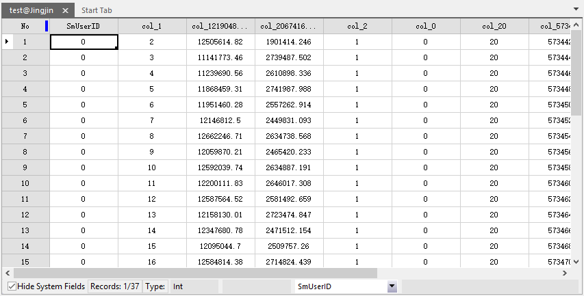Click the SmUserID cell in row 1
This screenshot has height=296, width=584.
[84, 42]
